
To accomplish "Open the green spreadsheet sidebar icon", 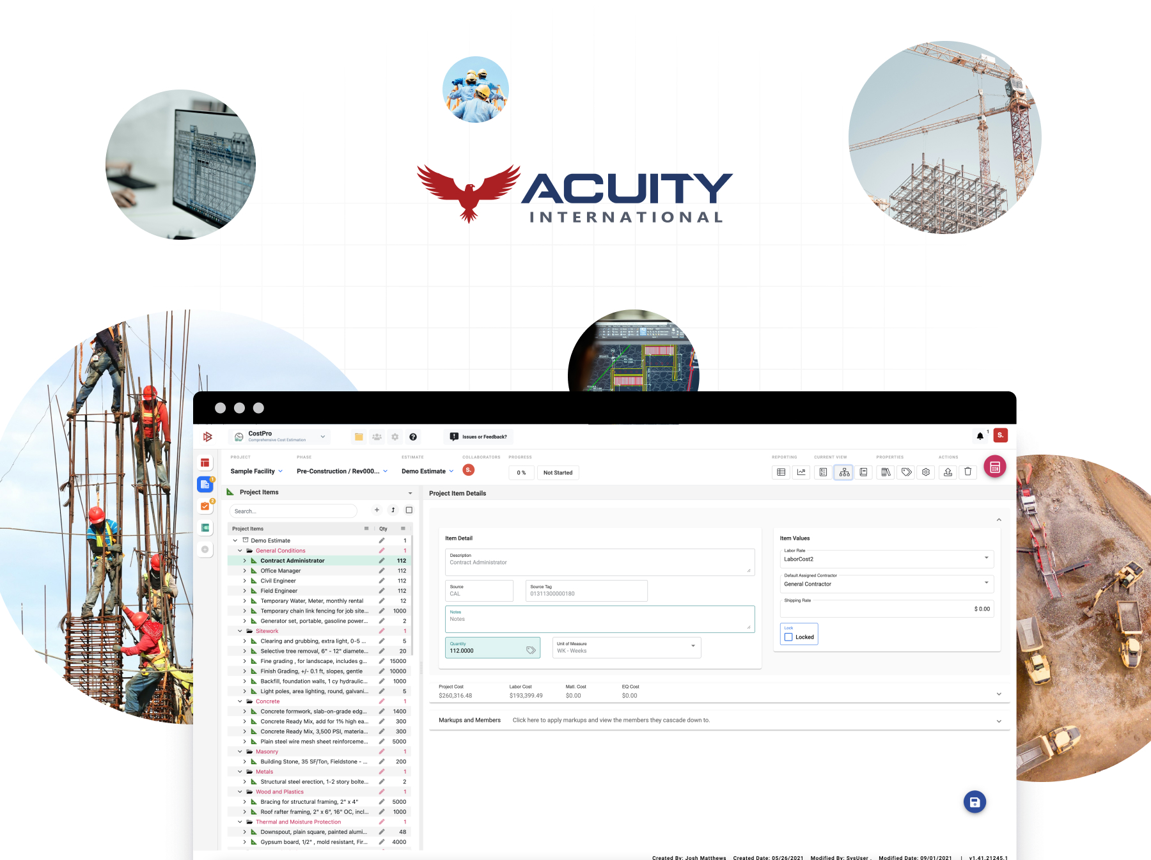I will [205, 528].
